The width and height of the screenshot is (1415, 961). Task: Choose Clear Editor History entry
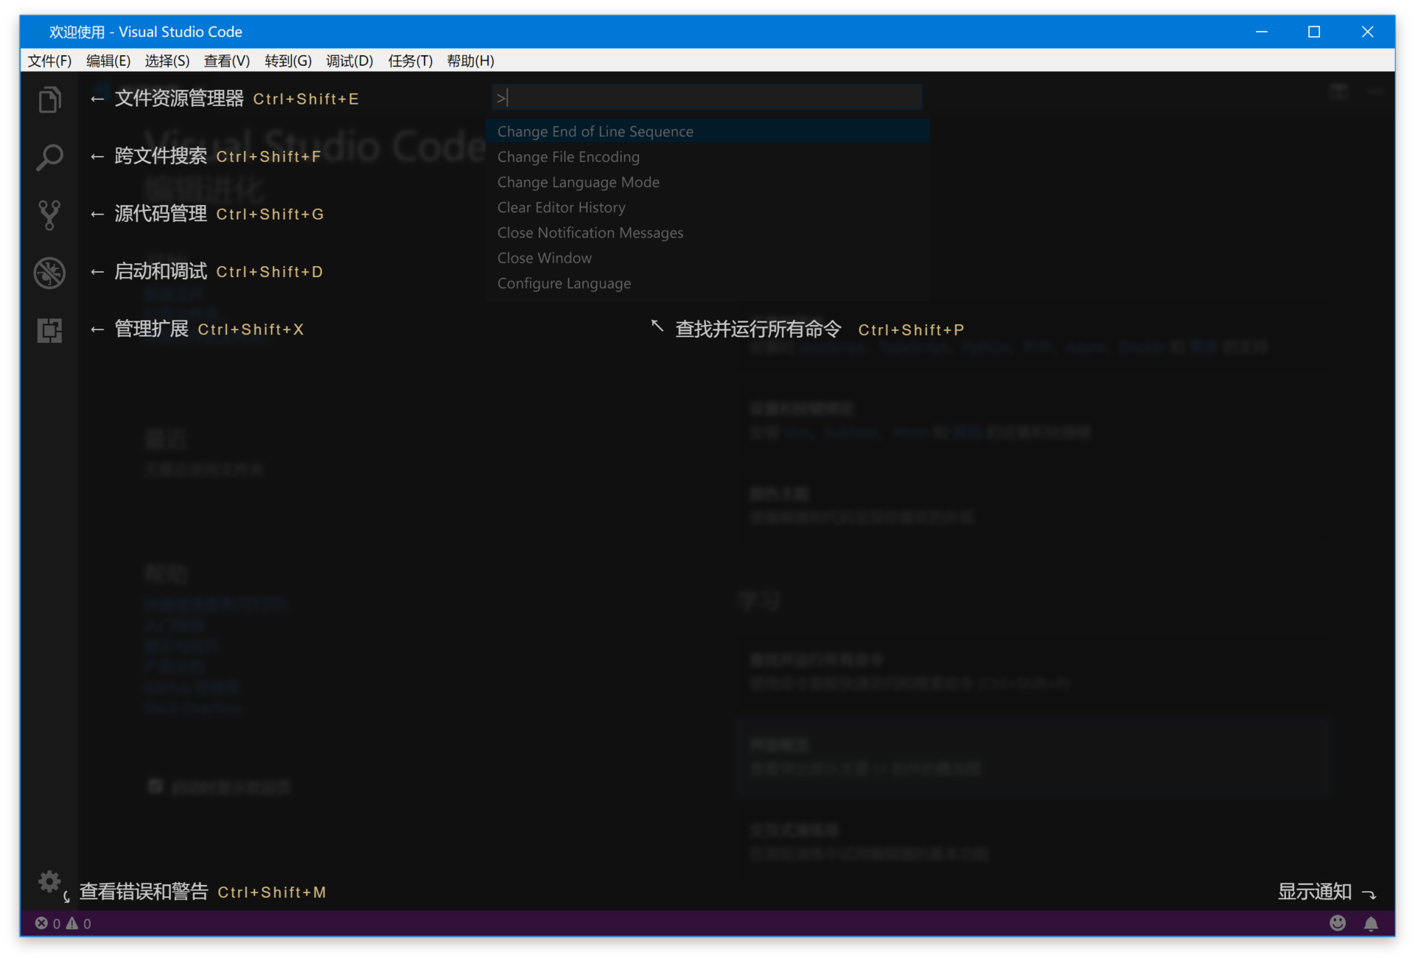561,208
